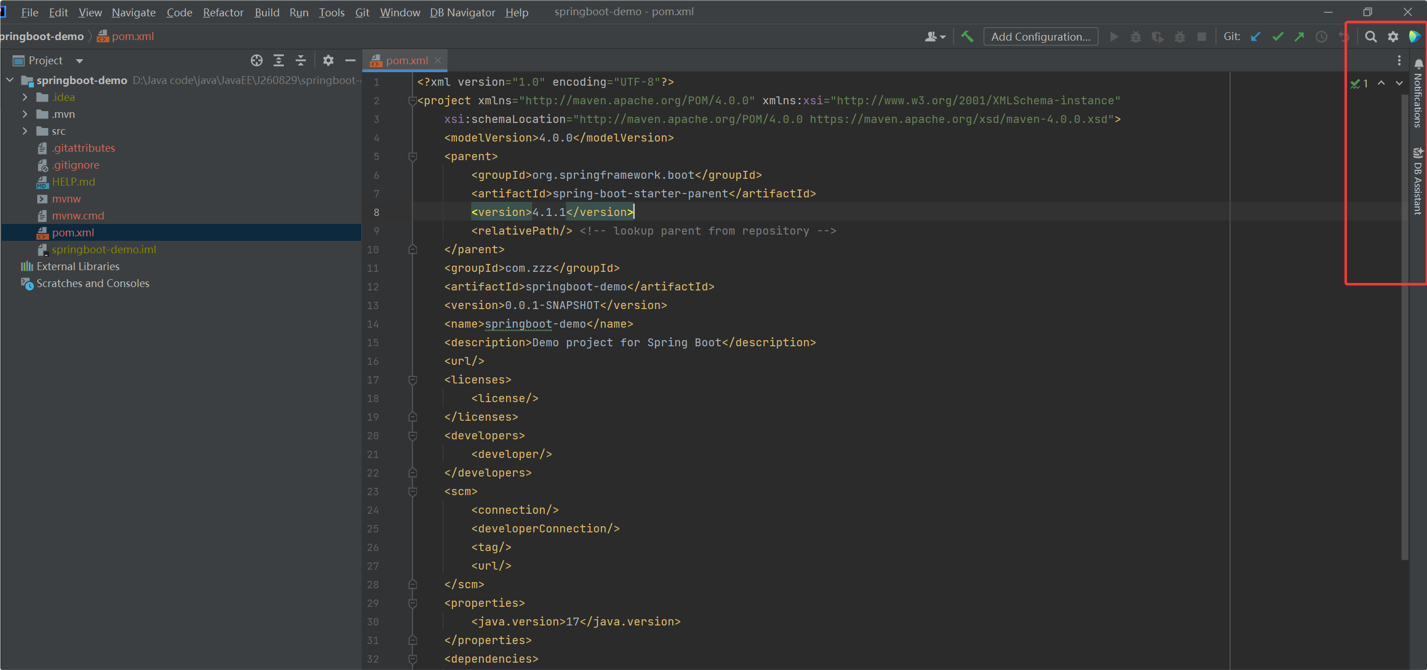
Task: Select HELP.md in project tree
Action: click(73, 182)
